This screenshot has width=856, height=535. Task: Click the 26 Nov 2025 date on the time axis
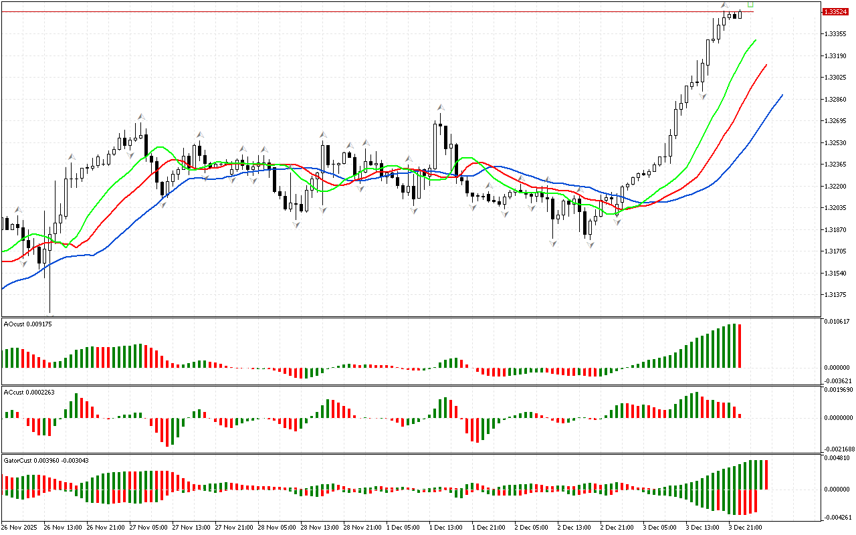[20, 527]
